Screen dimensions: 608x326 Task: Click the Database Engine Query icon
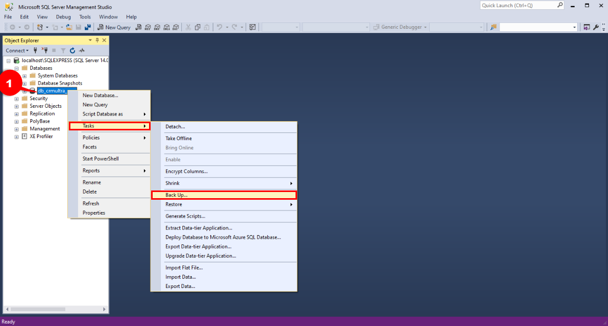click(138, 27)
